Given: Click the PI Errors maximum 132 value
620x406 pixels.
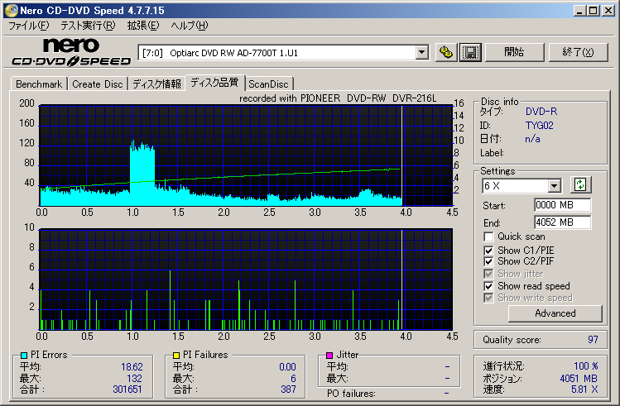Looking at the screenshot, I should click(134, 379).
